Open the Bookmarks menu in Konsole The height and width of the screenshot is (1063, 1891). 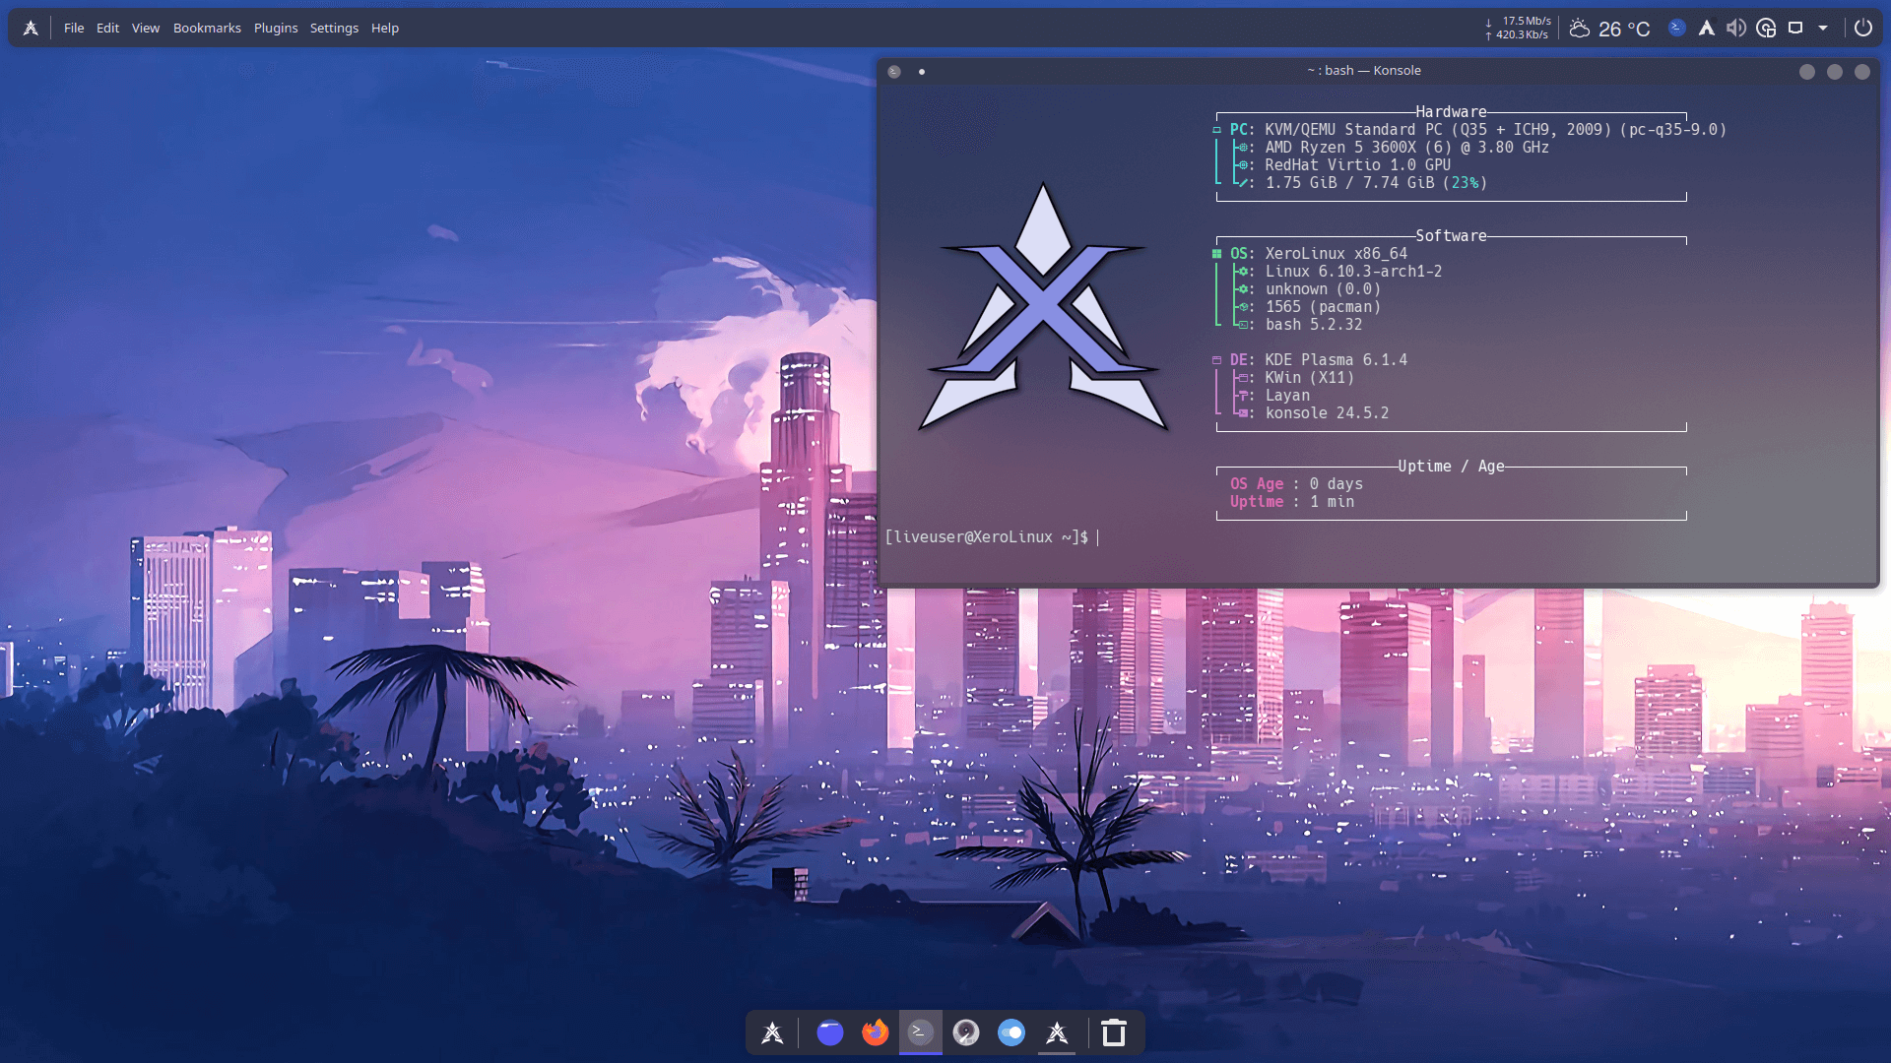tap(207, 28)
